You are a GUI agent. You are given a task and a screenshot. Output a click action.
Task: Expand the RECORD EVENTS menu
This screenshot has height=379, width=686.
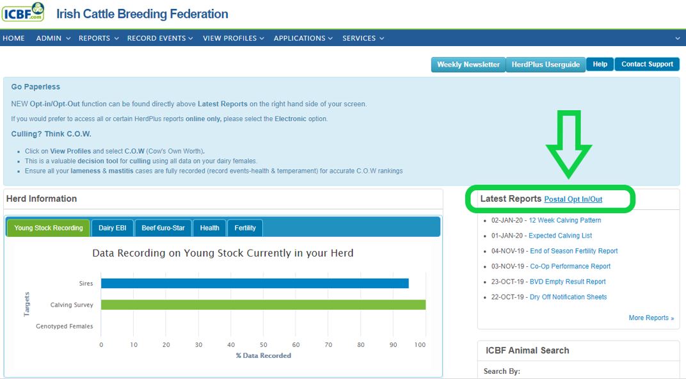point(160,38)
